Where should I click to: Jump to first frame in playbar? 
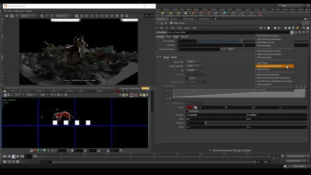[x=4, y=157]
